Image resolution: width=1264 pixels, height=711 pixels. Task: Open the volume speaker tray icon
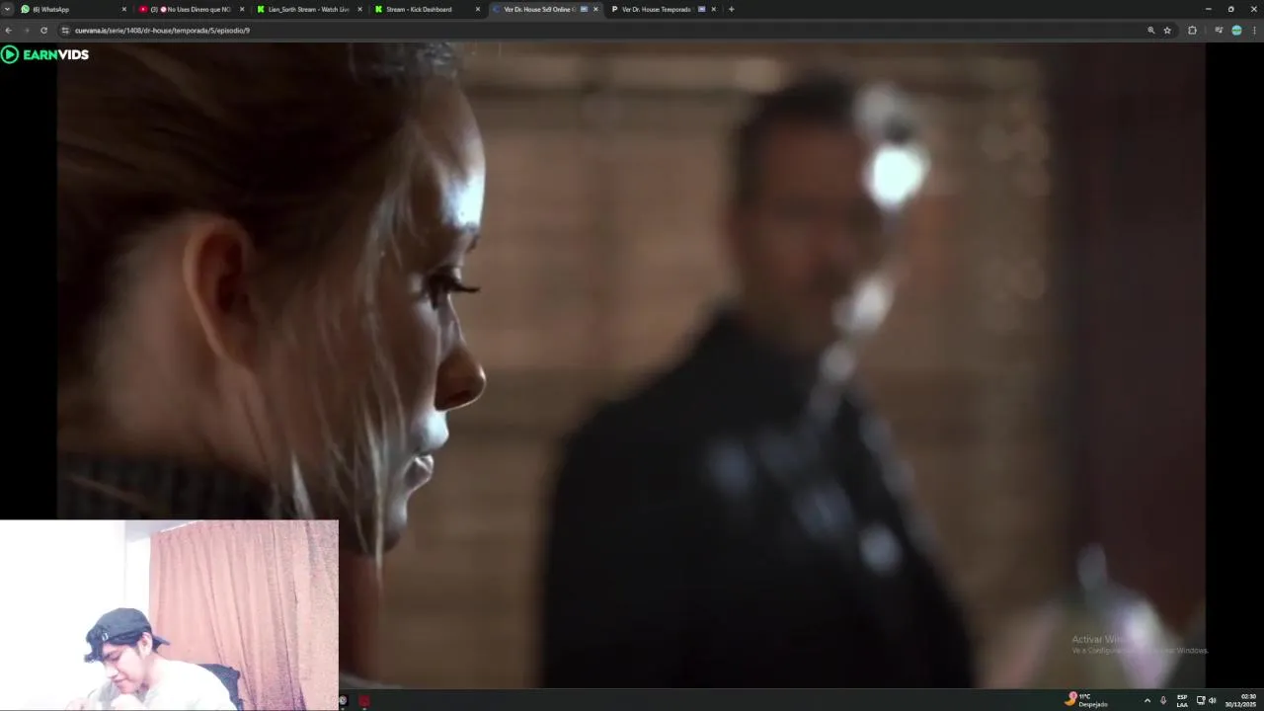pos(1212,700)
